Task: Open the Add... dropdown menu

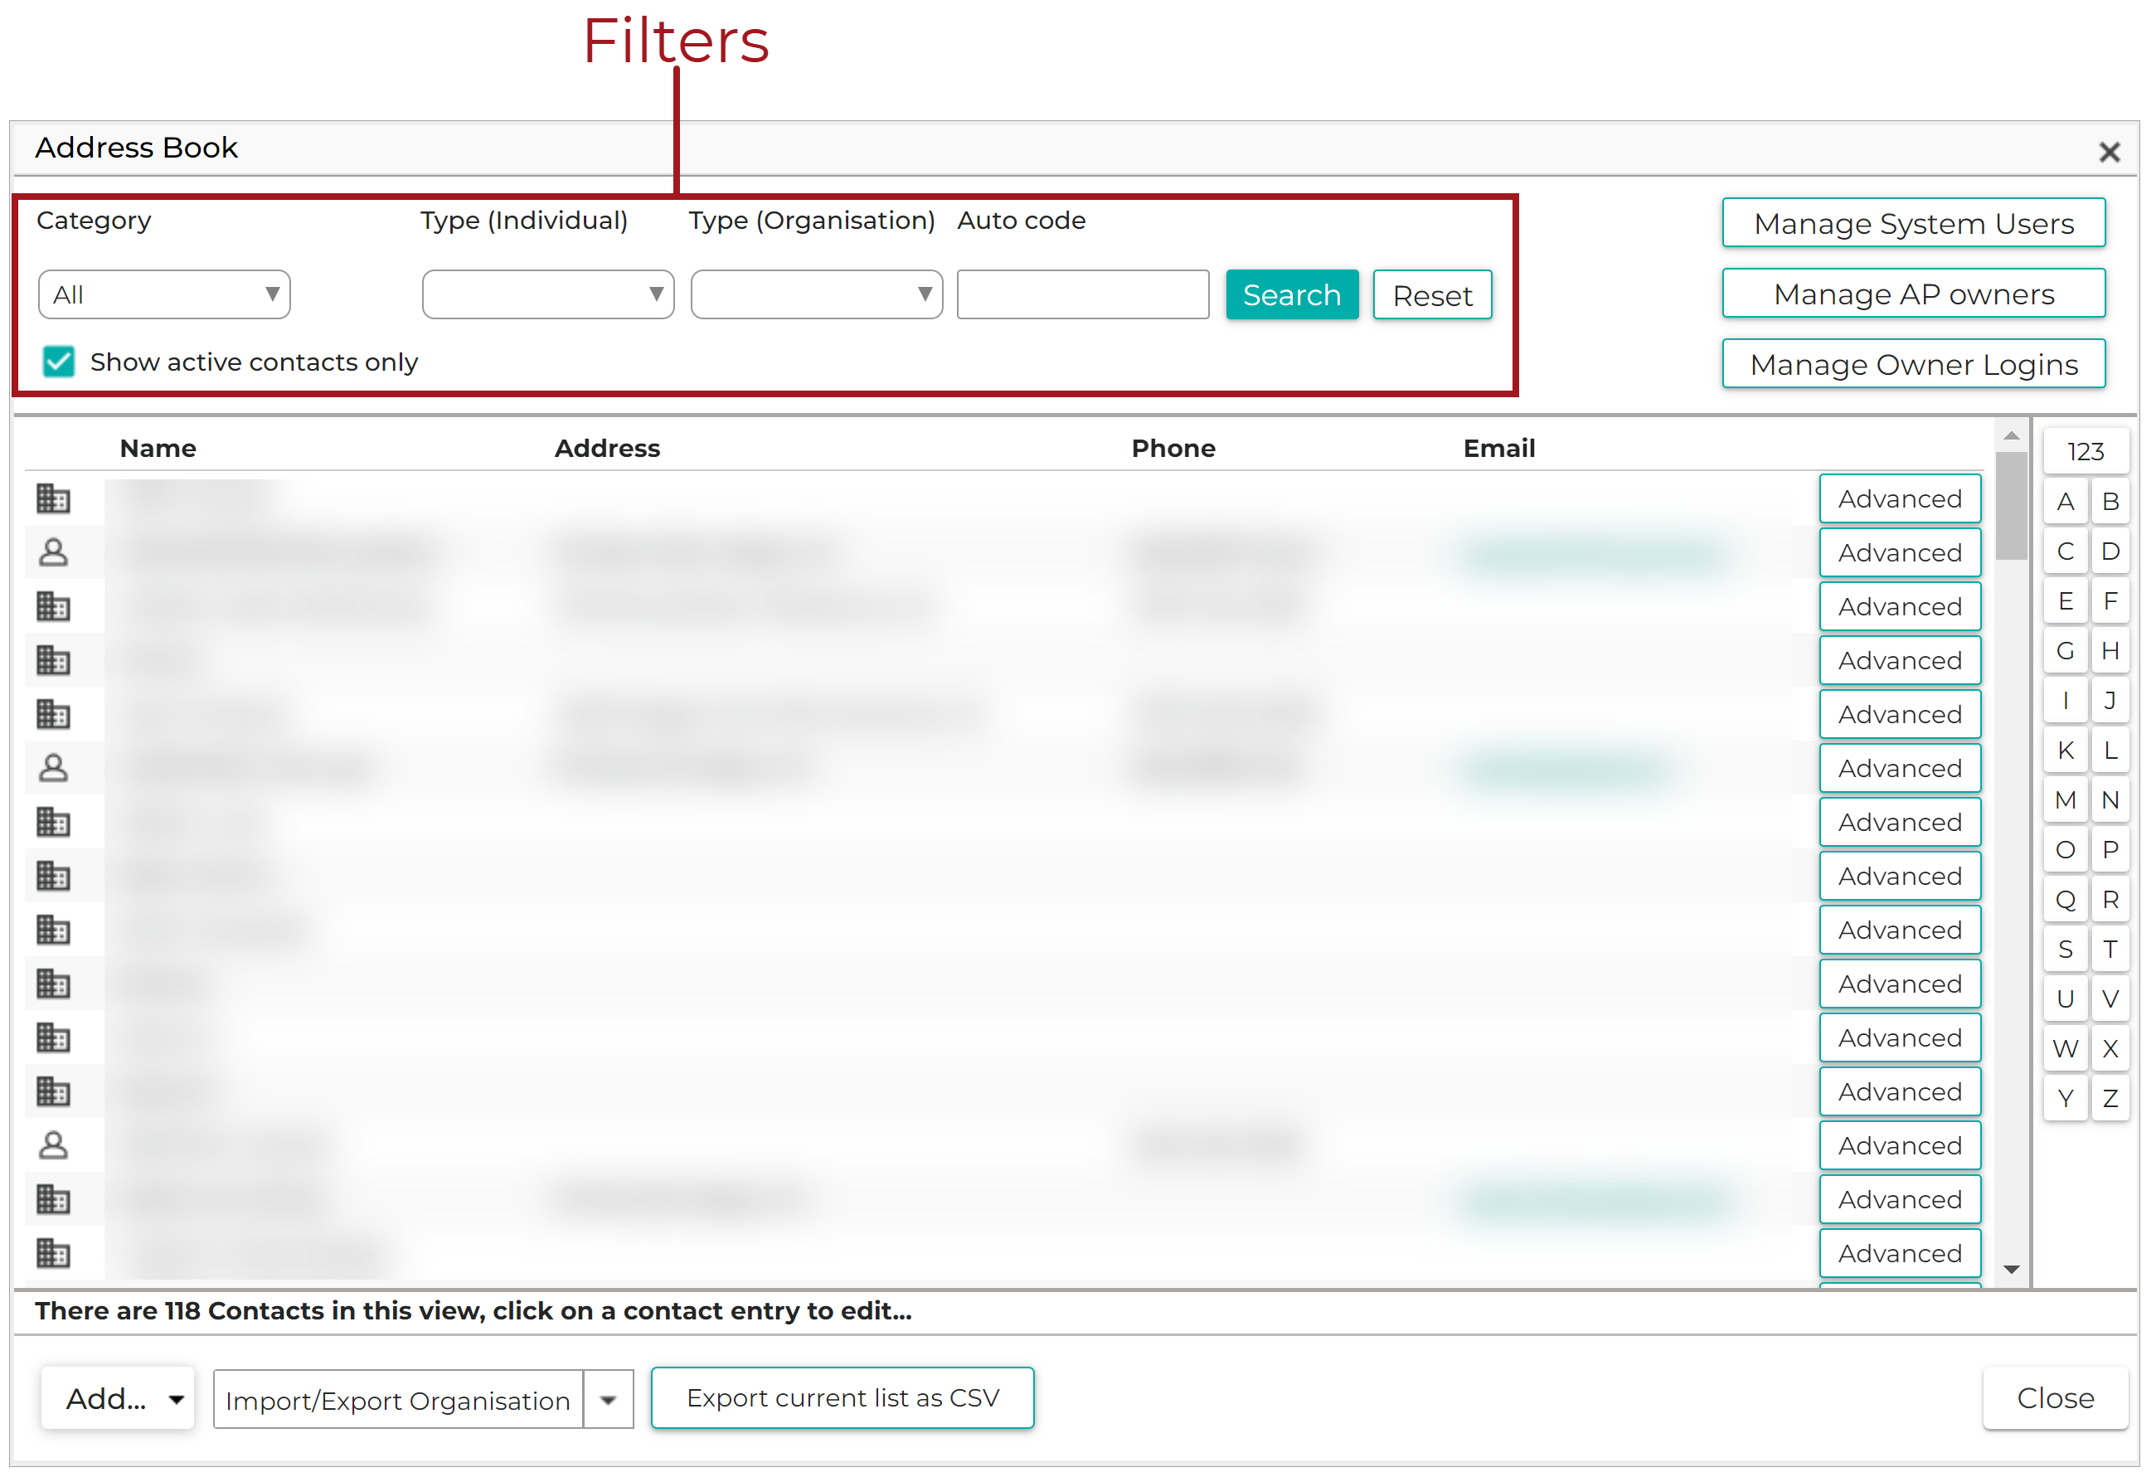Action: tap(118, 1399)
